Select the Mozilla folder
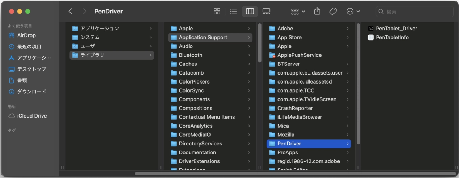The image size is (459, 178). (x=286, y=135)
